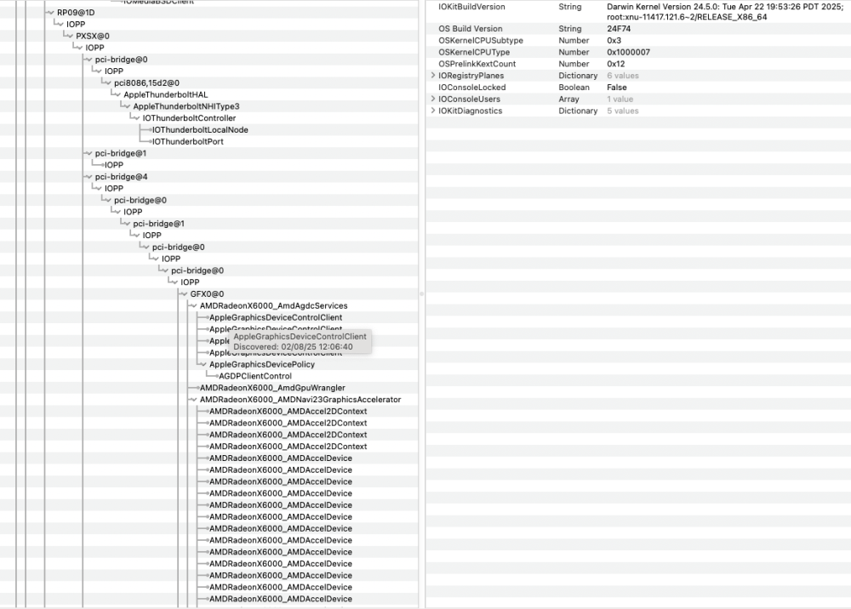Click the False value of IOConsoleLocked
851x609 pixels.
[x=617, y=88]
